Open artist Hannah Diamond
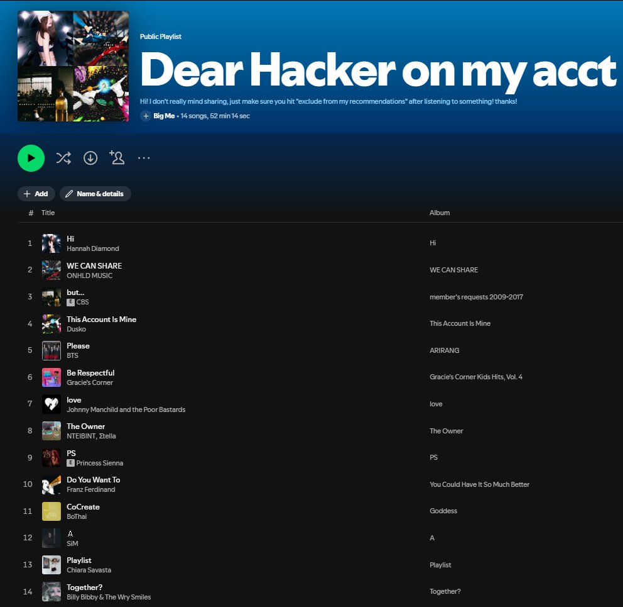 93,248
